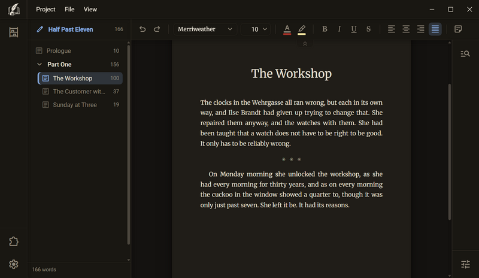Click the scene break asterisks in document
Viewport: 479px width, 278px height.
click(x=292, y=159)
